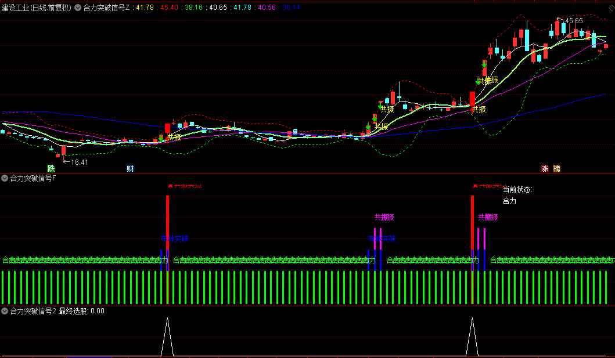
Task: Click the 合力突破信号2 indicator label
Action: 33,311
